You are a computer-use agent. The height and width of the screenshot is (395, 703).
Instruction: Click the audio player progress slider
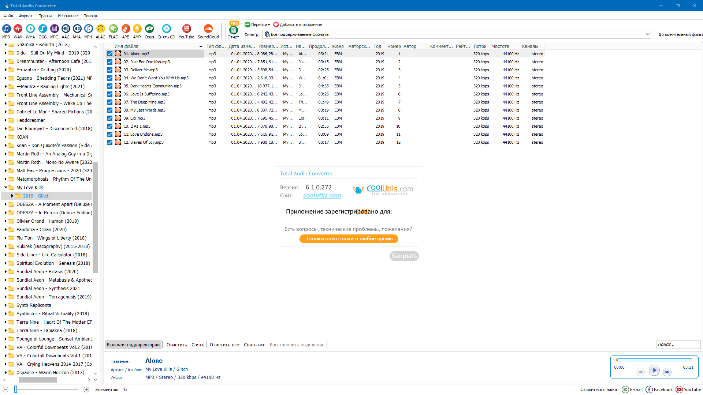tap(654, 360)
